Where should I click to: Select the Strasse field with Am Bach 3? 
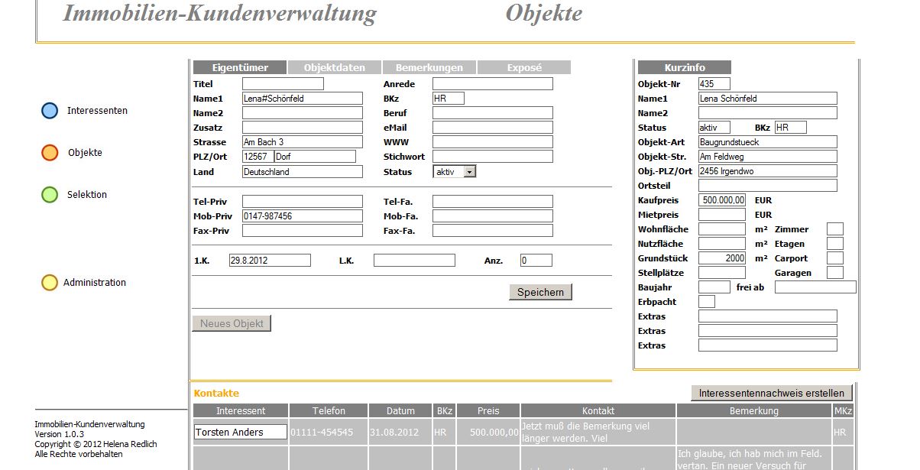(303, 141)
